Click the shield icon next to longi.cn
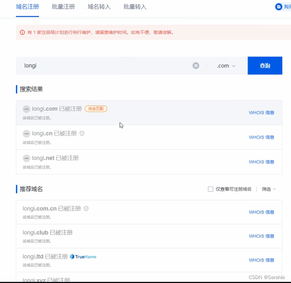Image resolution: width=291 pixels, height=283 pixels. [82, 134]
